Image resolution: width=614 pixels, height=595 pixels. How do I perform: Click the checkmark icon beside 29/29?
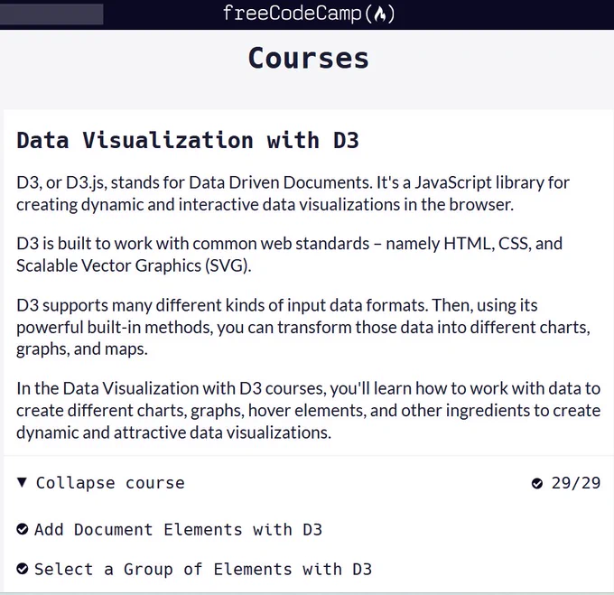pyautogui.click(x=537, y=483)
